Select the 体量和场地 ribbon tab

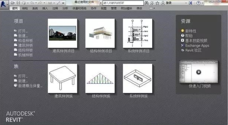point(79,8)
